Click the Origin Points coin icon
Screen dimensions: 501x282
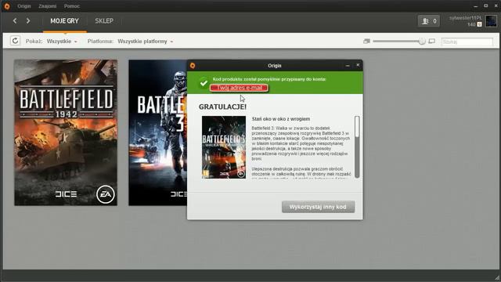pos(479,24)
